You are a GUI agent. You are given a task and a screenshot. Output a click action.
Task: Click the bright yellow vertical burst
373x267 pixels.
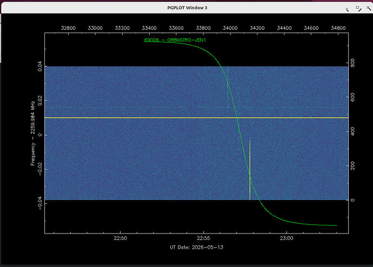point(250,169)
